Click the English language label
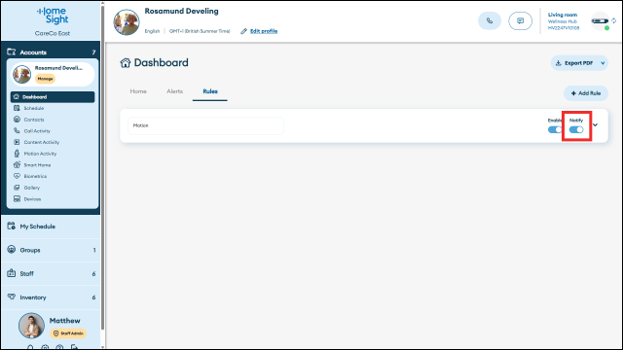This screenshot has height=350, width=623. tap(152, 31)
